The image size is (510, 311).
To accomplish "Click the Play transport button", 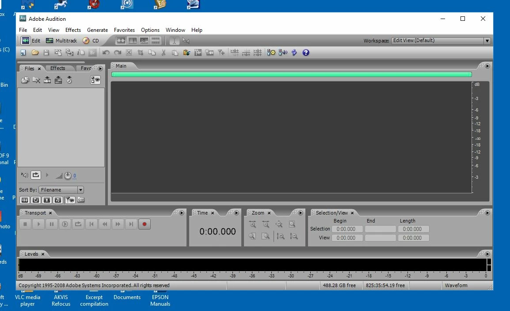I will point(38,224).
